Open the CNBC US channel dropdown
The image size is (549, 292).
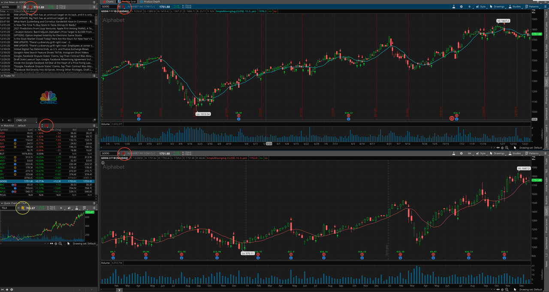25,120
